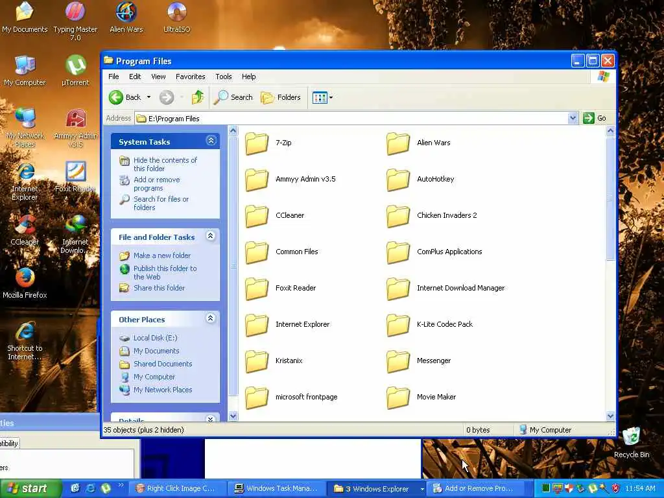Open the View menu
This screenshot has width=664, height=498.
(x=158, y=77)
